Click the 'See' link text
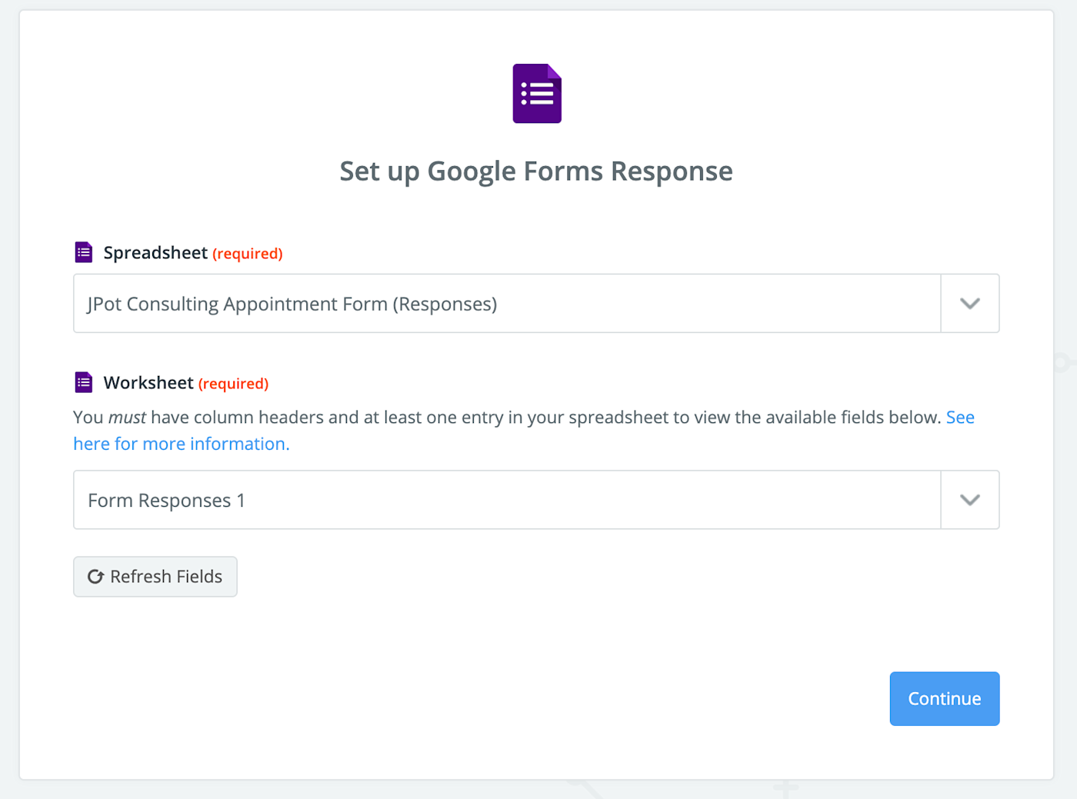This screenshot has height=799, width=1077. coord(960,418)
